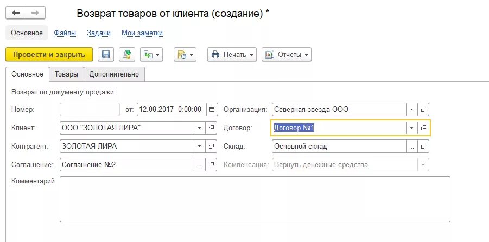Open Организация record with the open icon

(x=423, y=110)
